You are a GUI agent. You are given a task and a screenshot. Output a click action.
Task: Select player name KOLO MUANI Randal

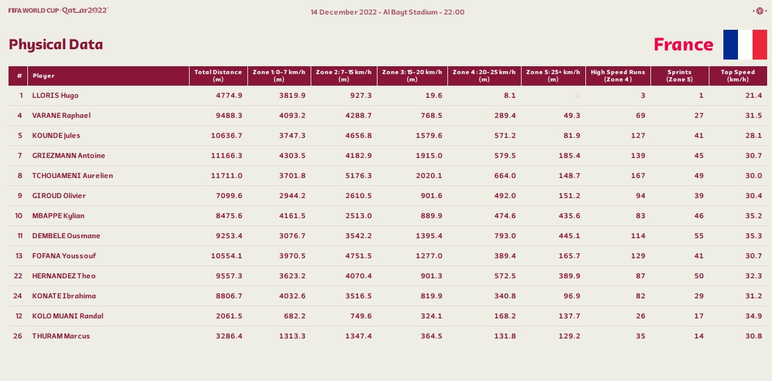67,316
